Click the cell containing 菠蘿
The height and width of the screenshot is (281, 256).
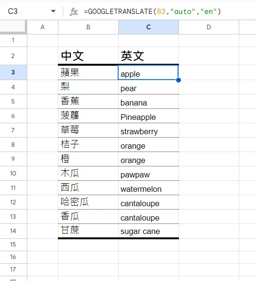(89, 116)
